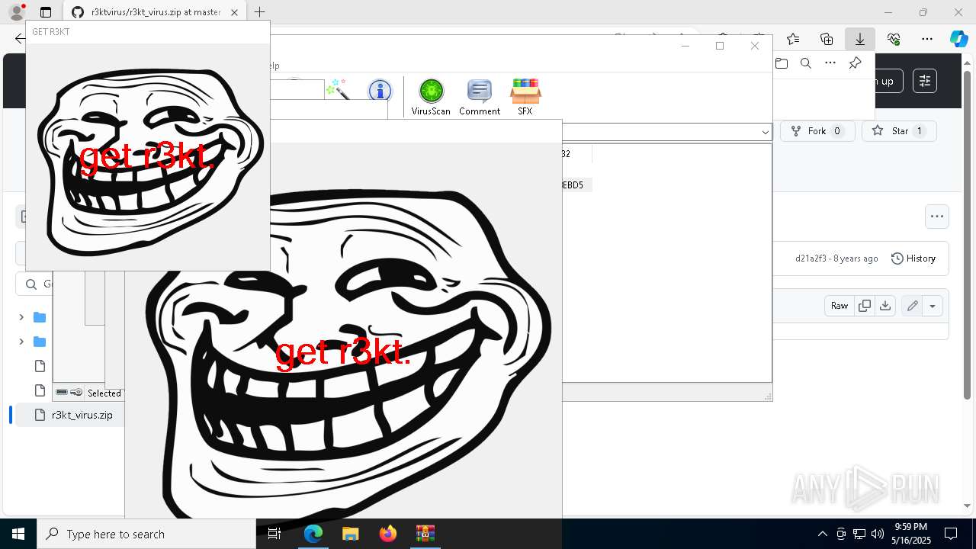The image size is (976, 549).
Task: Open Edge Favorites star icon
Action: coord(793,39)
